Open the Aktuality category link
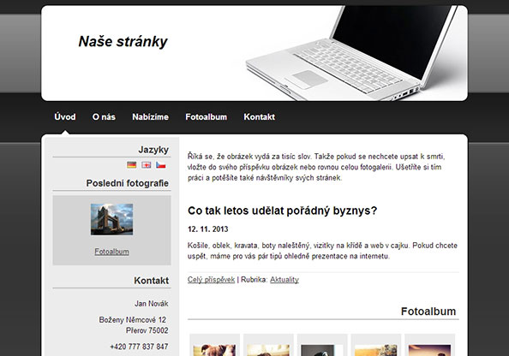509x356 pixels. (x=284, y=280)
